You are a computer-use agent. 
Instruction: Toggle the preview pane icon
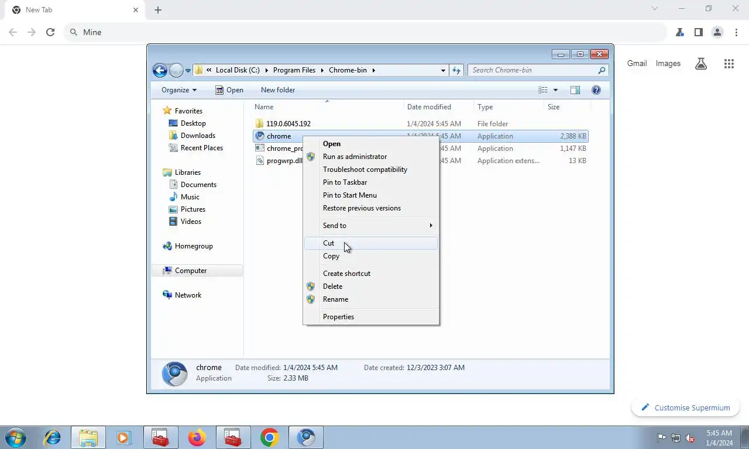click(x=575, y=90)
